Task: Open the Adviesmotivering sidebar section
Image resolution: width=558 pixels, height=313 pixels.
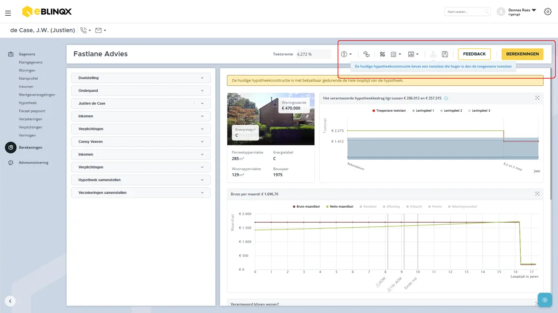Action: point(33,163)
